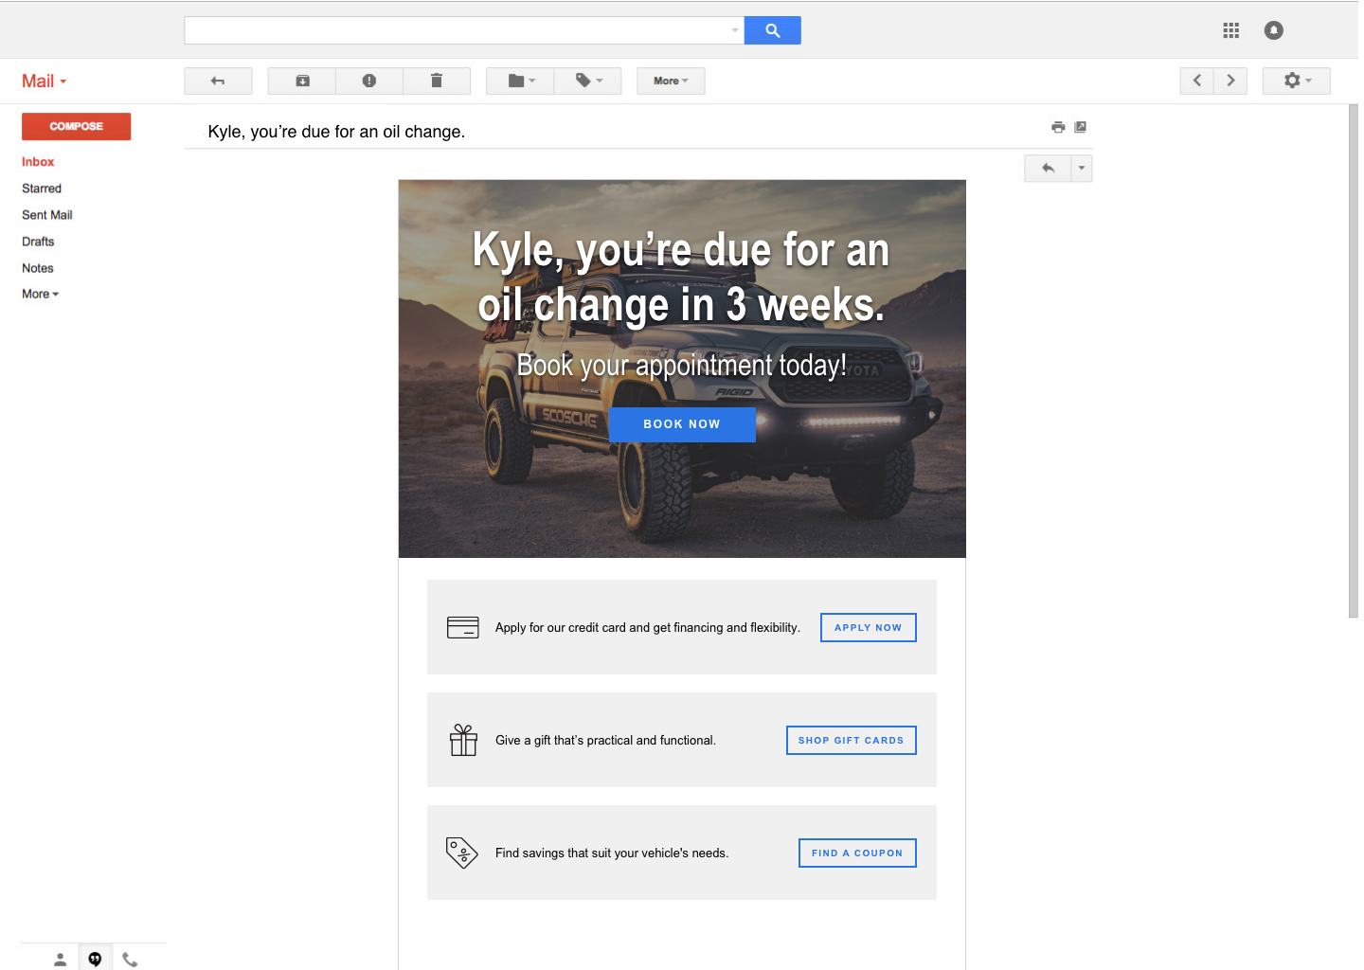This screenshot has height=970, width=1364.
Task: Open the settings gear dropdown
Action: (x=1297, y=81)
